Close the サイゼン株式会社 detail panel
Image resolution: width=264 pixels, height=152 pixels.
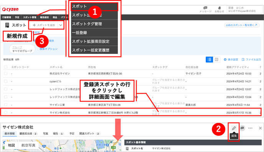point(260,128)
